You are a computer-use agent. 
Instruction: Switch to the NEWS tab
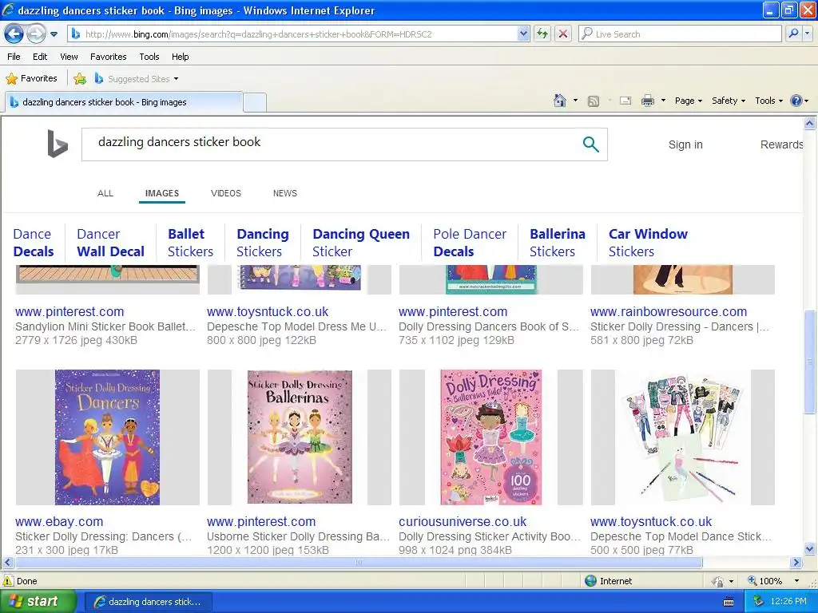click(285, 193)
